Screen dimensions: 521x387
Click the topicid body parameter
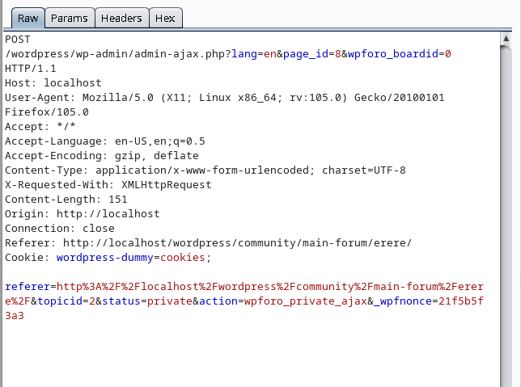(60, 301)
